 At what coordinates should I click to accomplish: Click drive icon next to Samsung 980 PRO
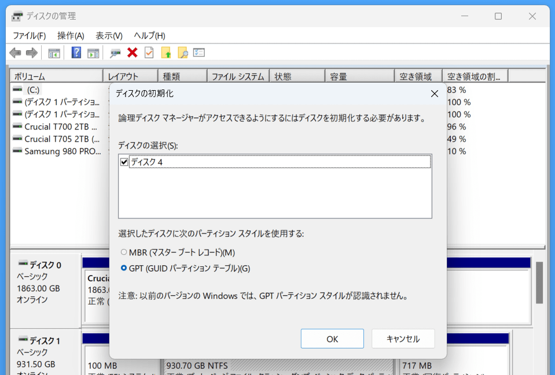[x=17, y=151]
